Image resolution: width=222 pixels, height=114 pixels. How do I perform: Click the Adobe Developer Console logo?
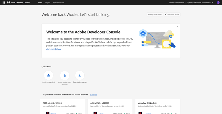19,3
